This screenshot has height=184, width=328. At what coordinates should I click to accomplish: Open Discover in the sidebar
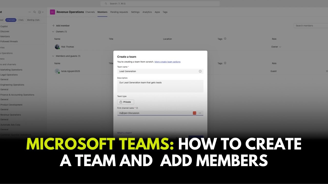click(x=5, y=31)
